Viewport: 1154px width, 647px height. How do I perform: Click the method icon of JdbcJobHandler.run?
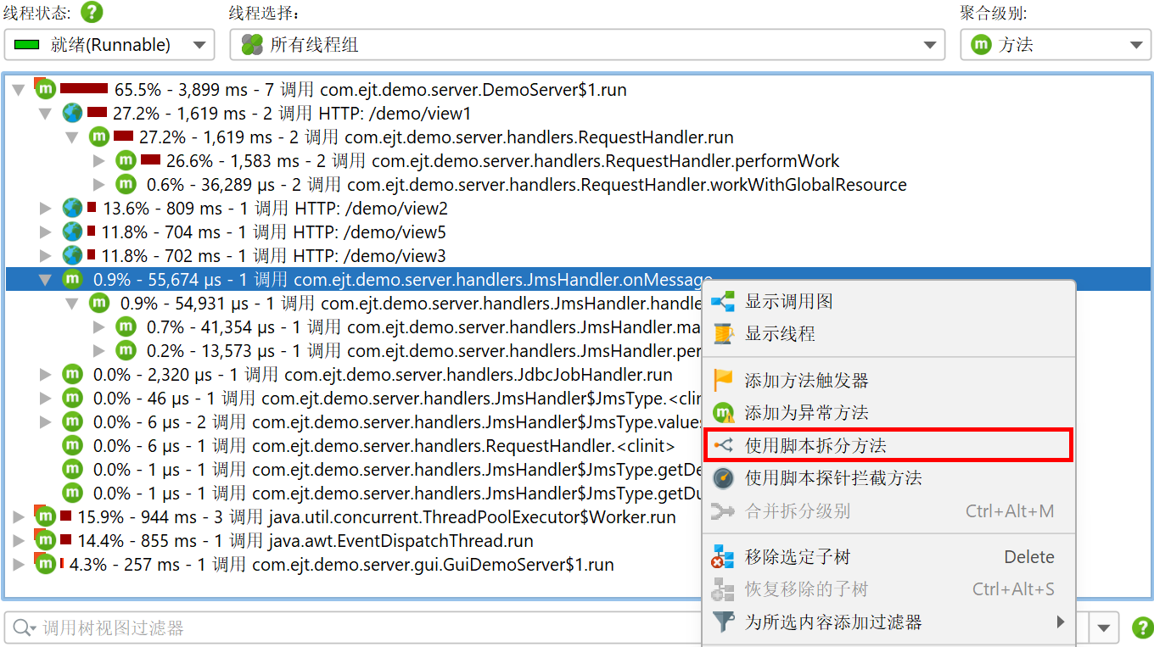(x=72, y=374)
